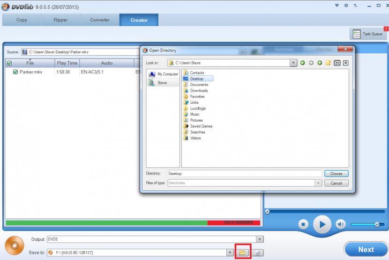Select the Music folder

[191, 115]
